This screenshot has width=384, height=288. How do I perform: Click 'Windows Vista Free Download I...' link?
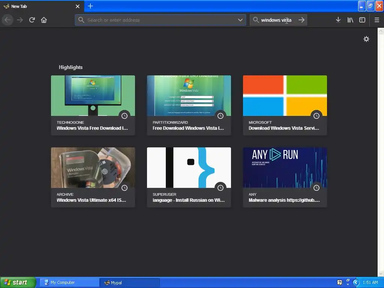click(92, 128)
